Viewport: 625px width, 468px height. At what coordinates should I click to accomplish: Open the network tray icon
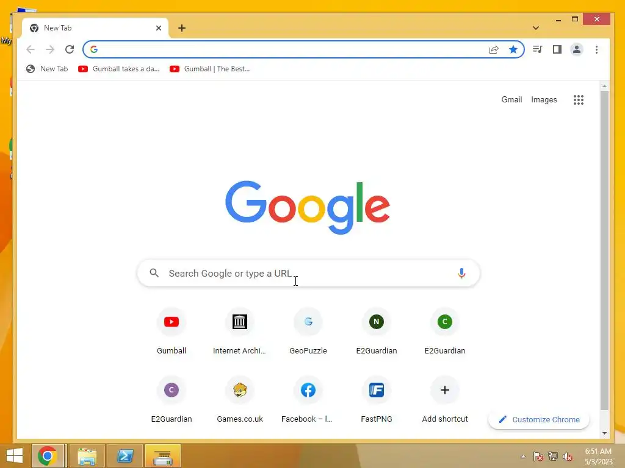point(553,456)
